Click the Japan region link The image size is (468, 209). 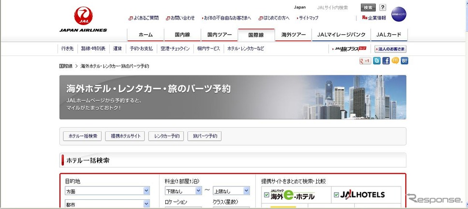300,7
